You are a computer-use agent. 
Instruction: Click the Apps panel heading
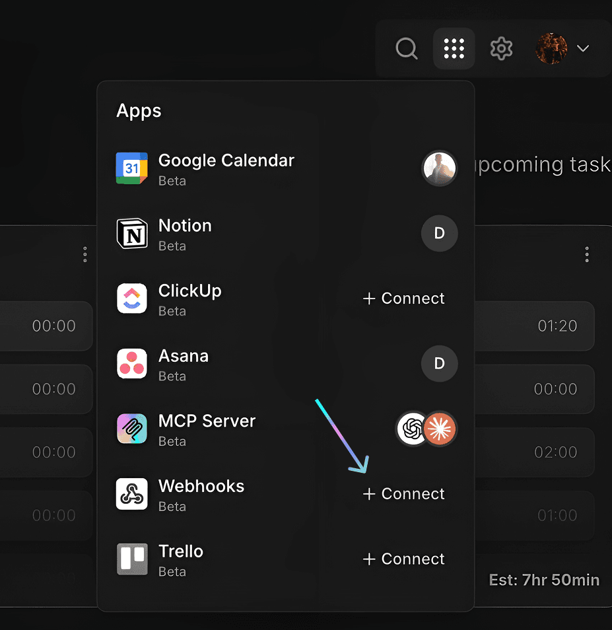point(139,110)
